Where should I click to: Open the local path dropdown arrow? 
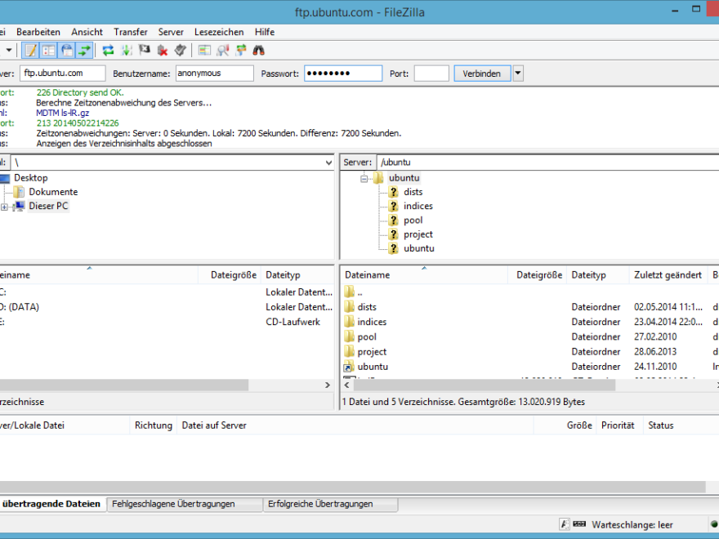pos(328,163)
